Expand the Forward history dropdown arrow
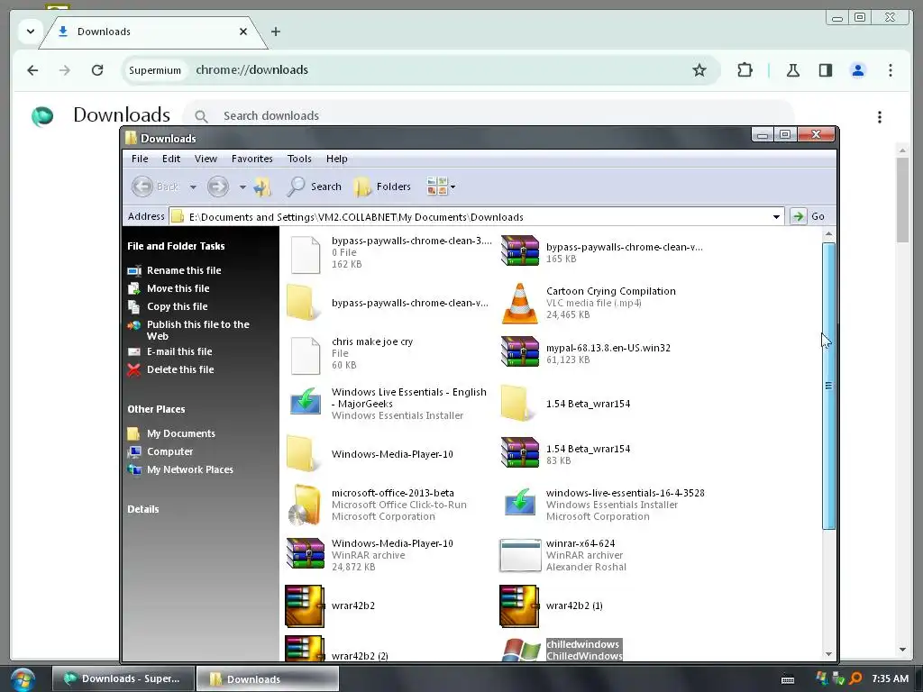This screenshot has width=923, height=692. (242, 187)
